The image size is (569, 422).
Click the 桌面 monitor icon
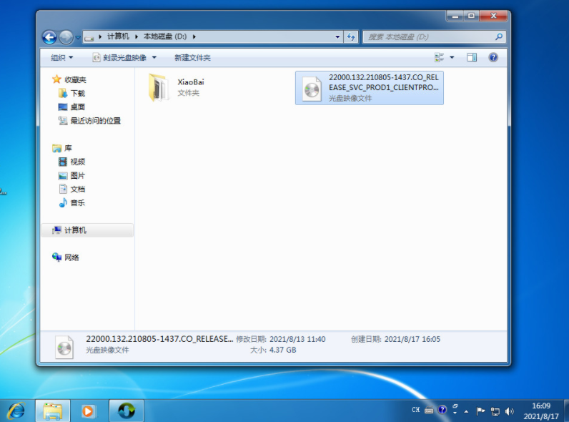pos(63,107)
